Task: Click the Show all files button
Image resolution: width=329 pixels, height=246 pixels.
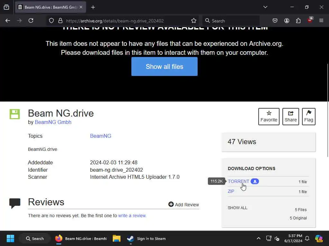Action: (164, 67)
